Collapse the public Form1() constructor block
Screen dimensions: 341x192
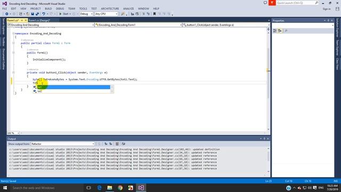pyautogui.click(x=13, y=53)
